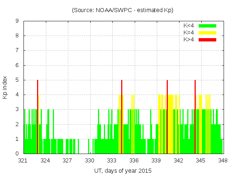Image resolution: width=235 pixels, height=176 pixels.
Task: Click the 'Kp index' y-axis label
Action: pos(5,87)
